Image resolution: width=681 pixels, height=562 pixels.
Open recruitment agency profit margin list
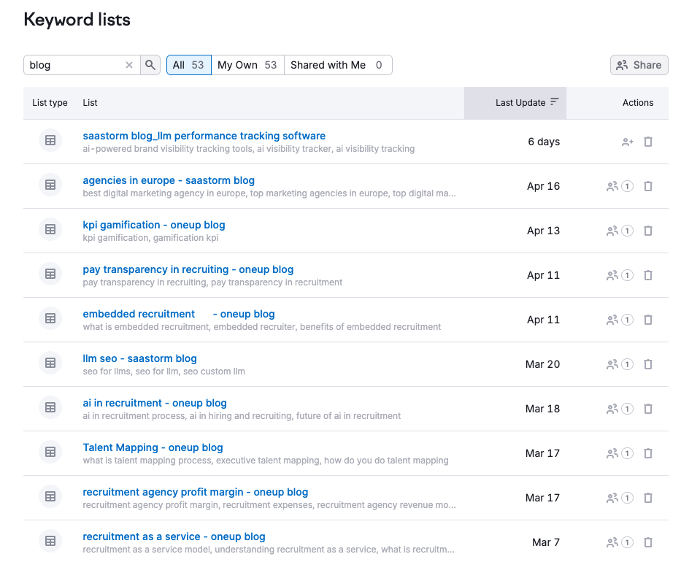[195, 492]
